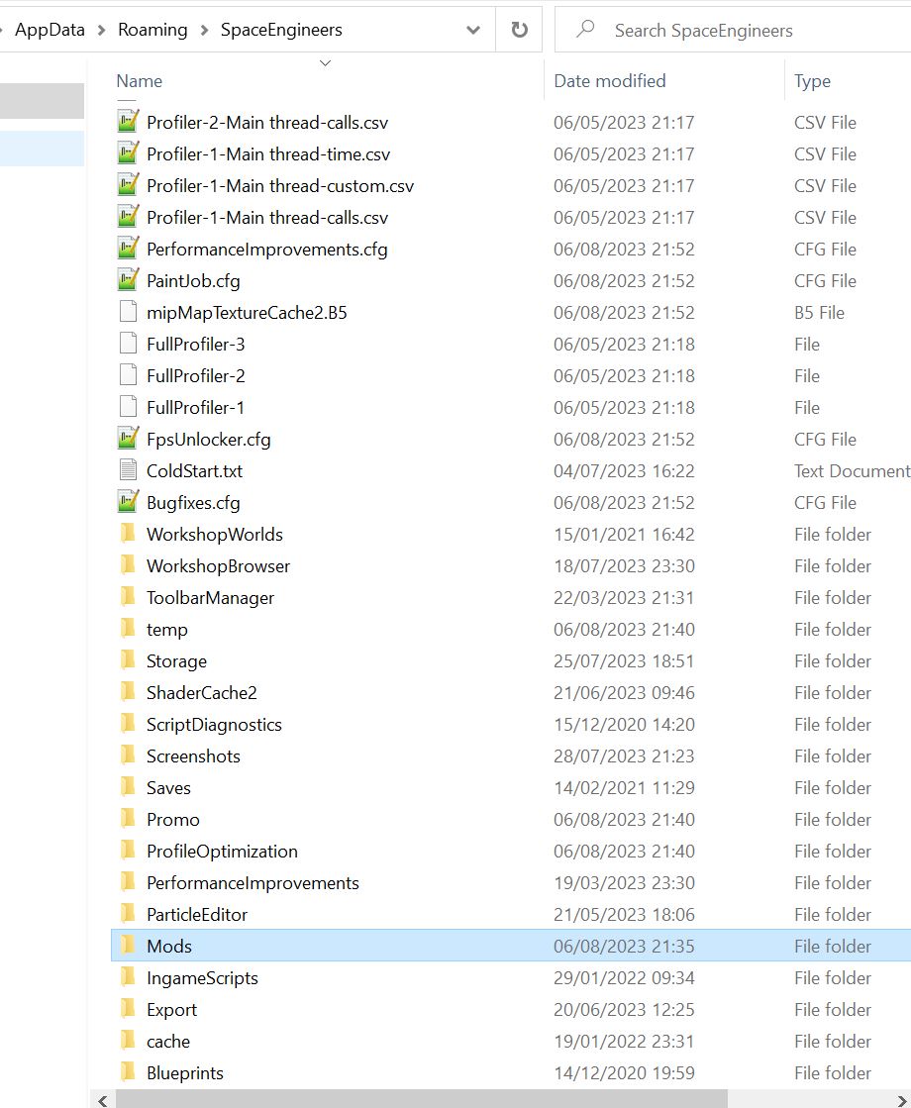Click the Storage folder icon
The image size is (911, 1108).
[128, 660]
